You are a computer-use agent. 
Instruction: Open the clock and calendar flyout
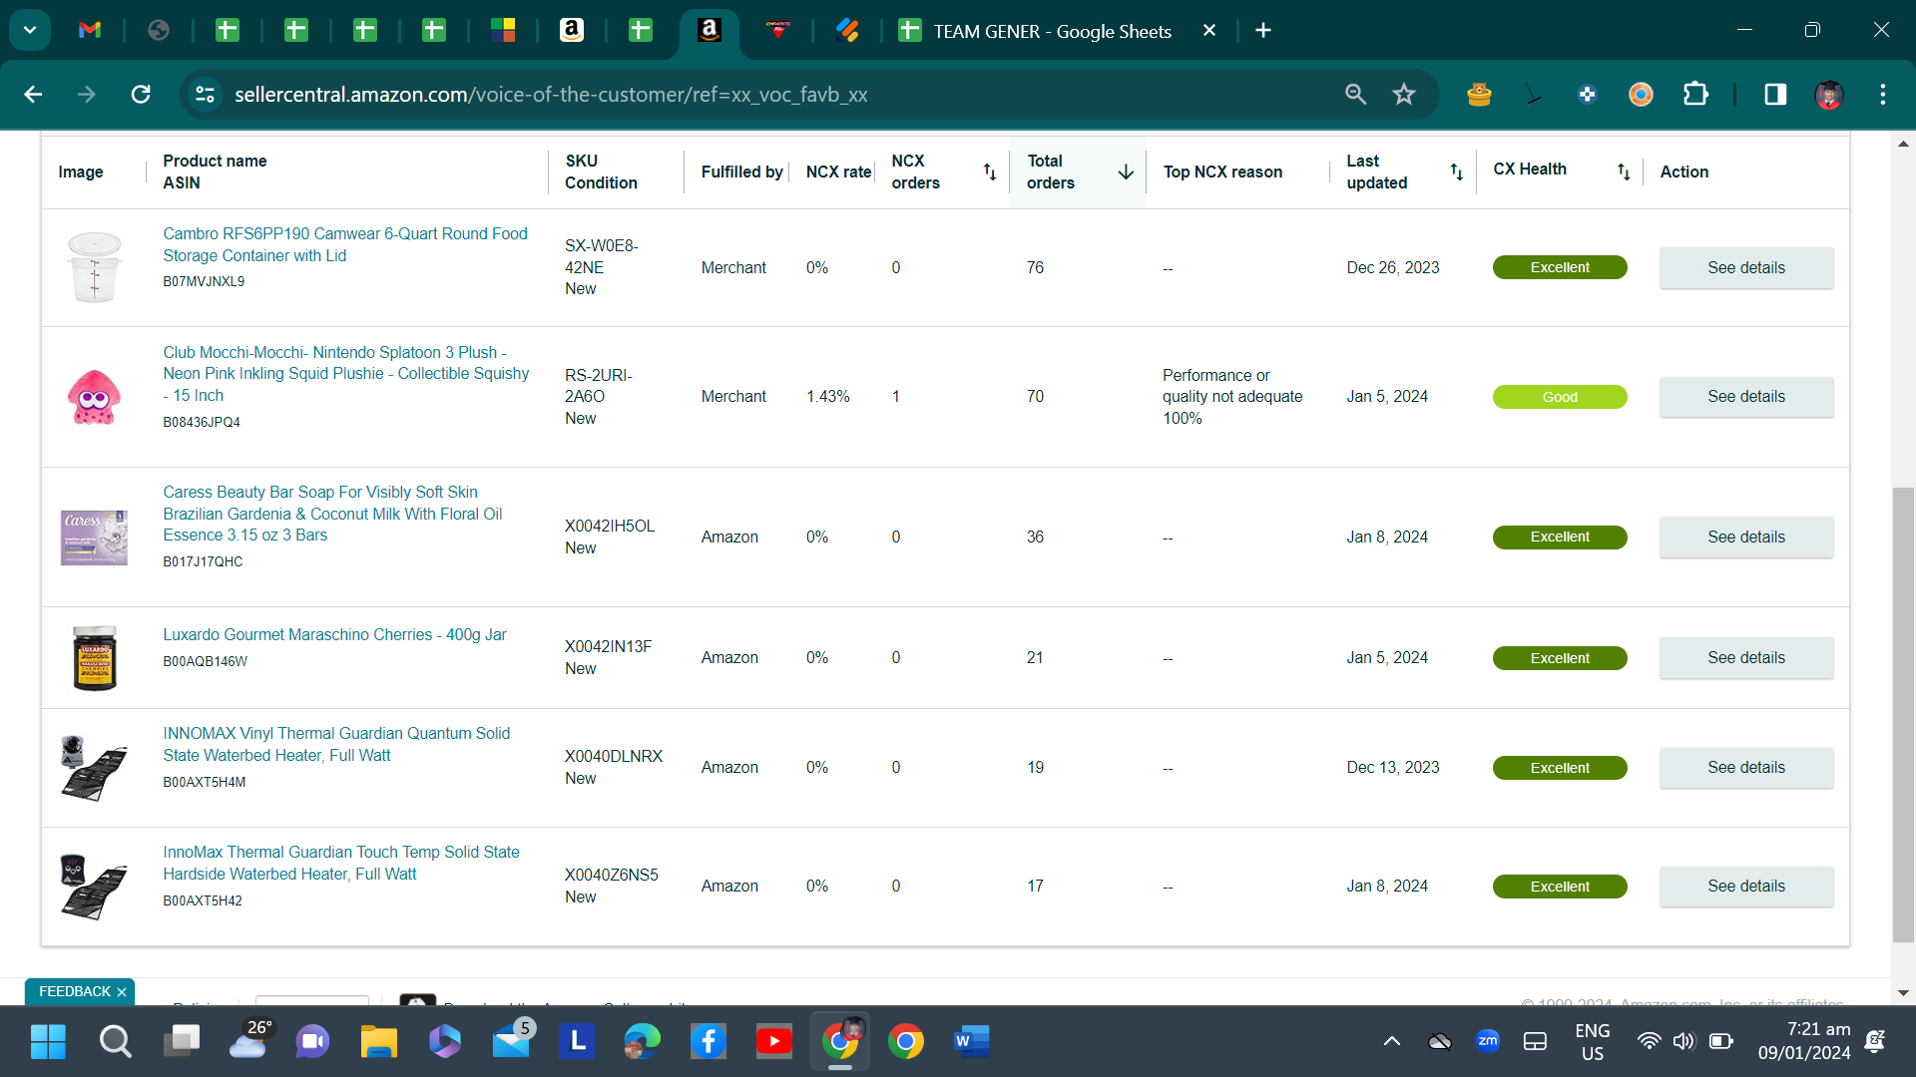pyautogui.click(x=1804, y=1041)
